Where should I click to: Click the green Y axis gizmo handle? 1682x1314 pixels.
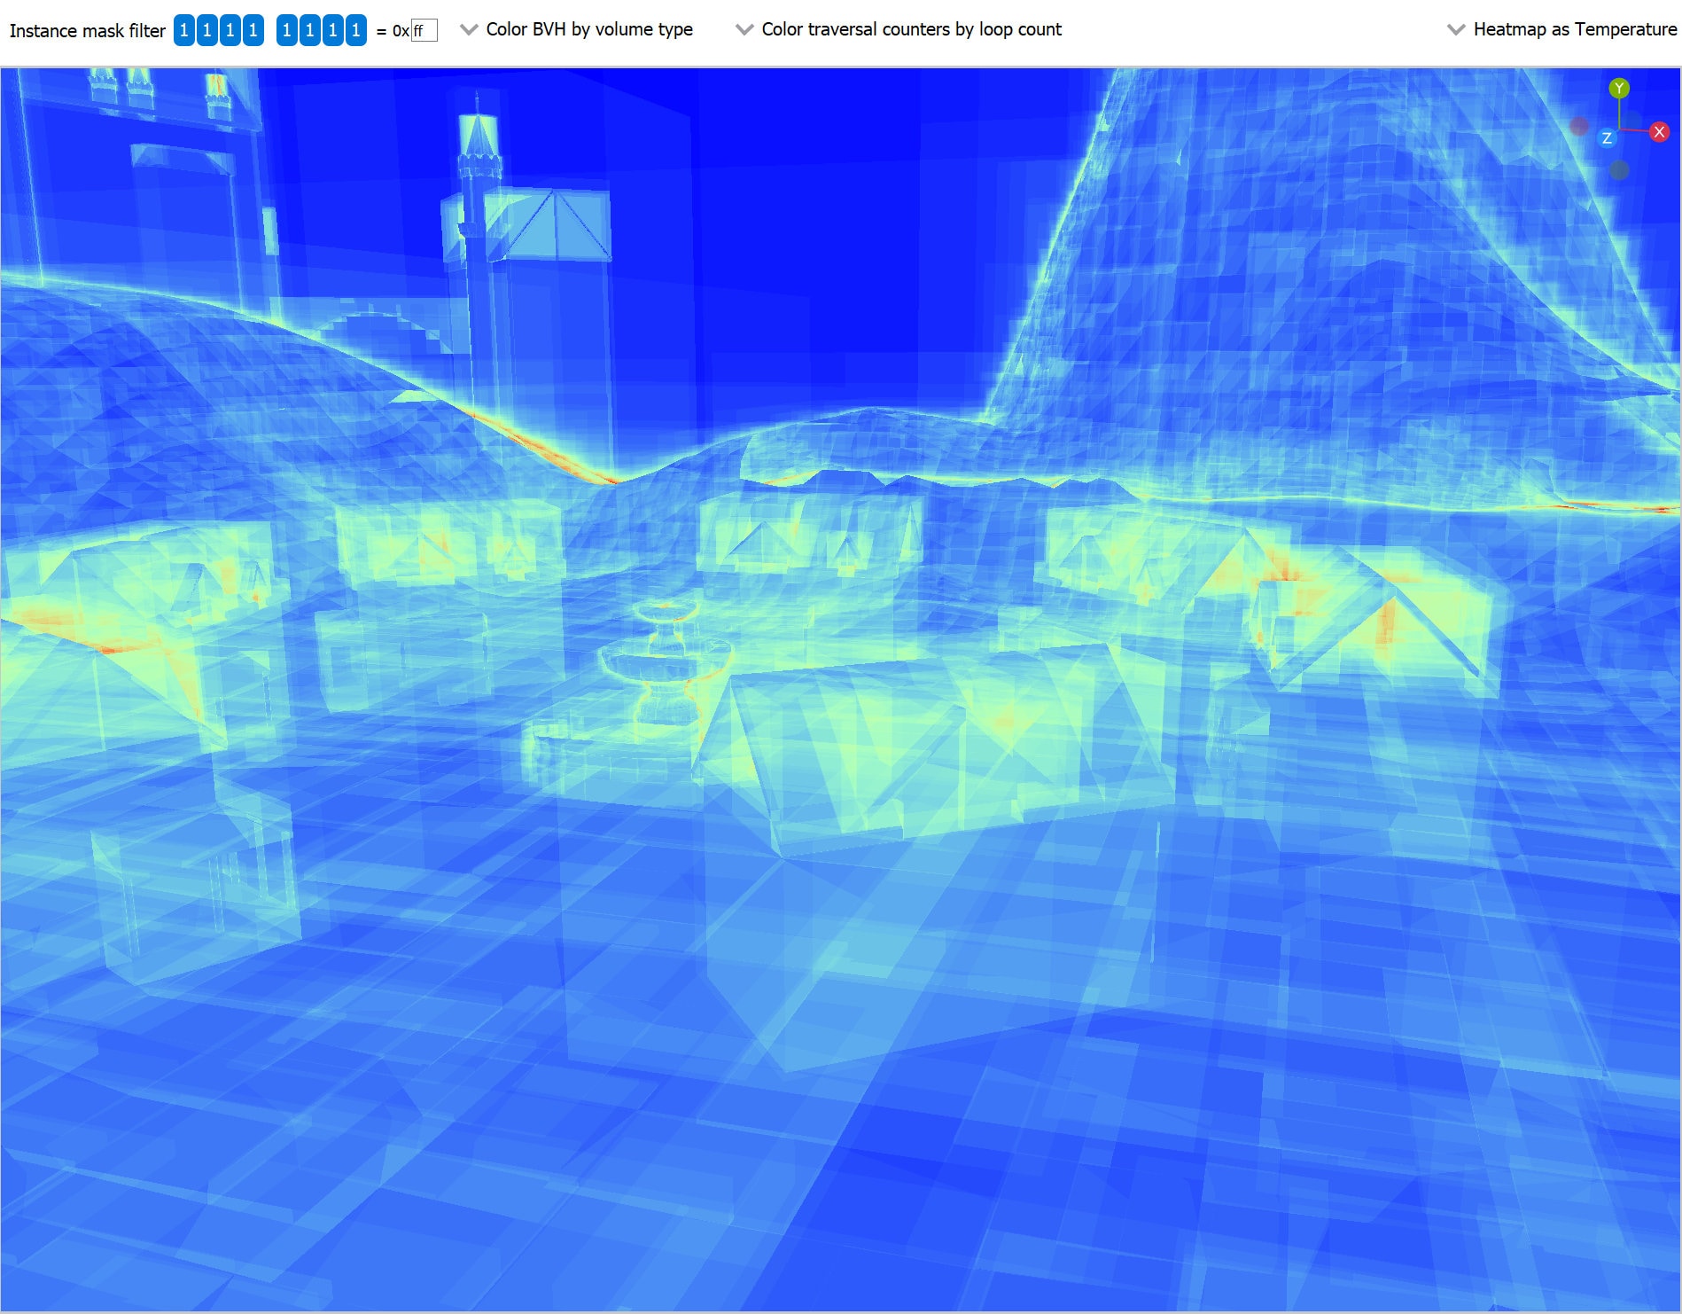click(x=1619, y=89)
